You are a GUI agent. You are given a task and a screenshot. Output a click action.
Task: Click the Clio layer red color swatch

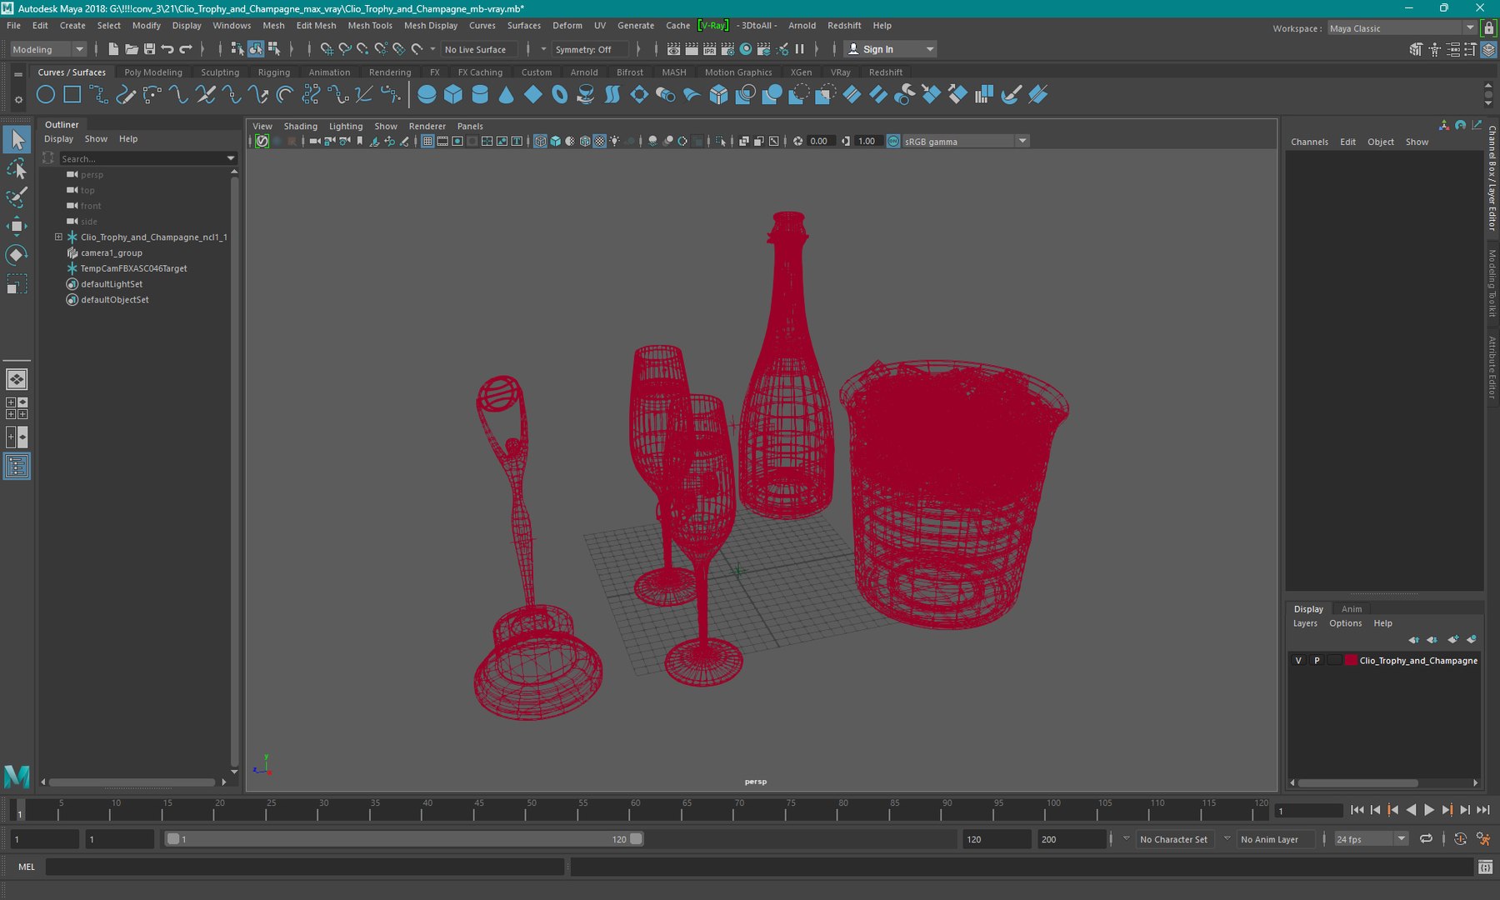pos(1351,661)
